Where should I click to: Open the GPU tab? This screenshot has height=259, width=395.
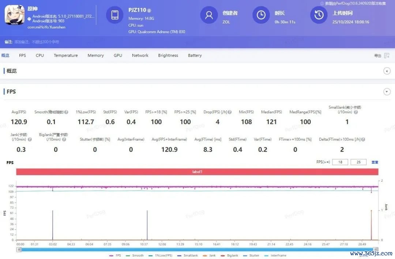118,55
